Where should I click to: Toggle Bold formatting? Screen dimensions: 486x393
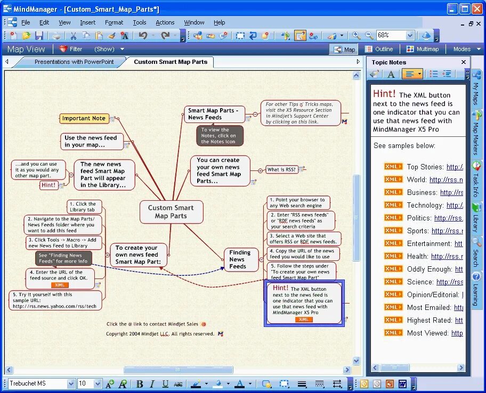[x=140, y=384]
